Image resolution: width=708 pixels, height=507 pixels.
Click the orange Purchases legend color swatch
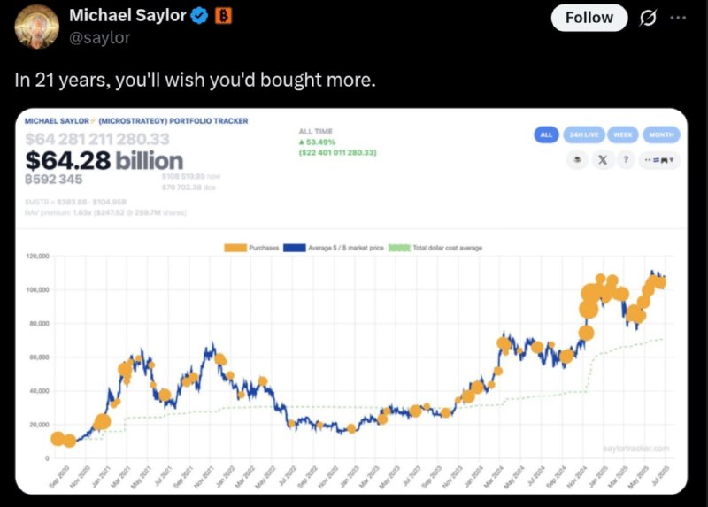point(235,248)
